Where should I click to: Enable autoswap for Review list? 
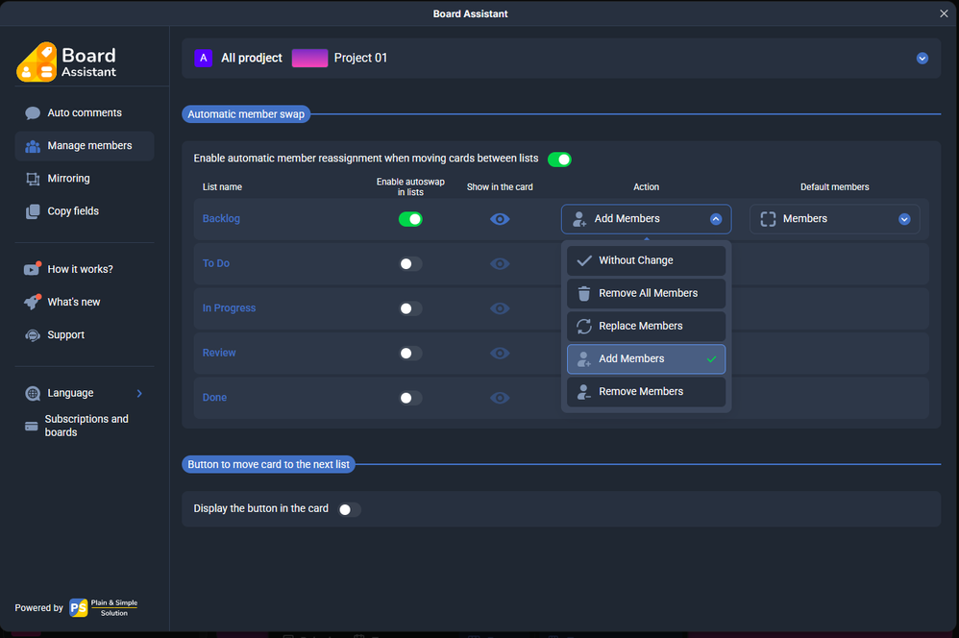(x=410, y=353)
